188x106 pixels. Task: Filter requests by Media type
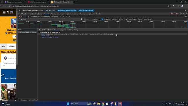click(130, 19)
